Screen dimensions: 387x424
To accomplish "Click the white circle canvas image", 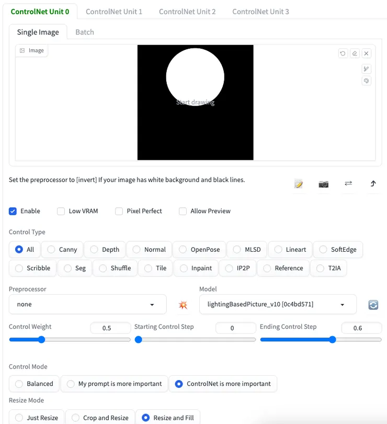I will coord(196,103).
